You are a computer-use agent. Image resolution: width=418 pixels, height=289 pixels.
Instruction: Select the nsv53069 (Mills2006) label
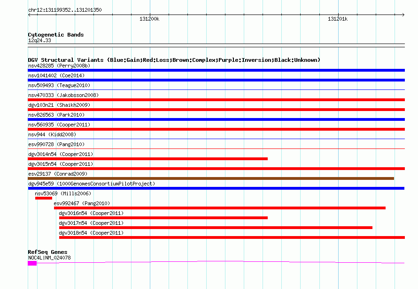[63, 193]
